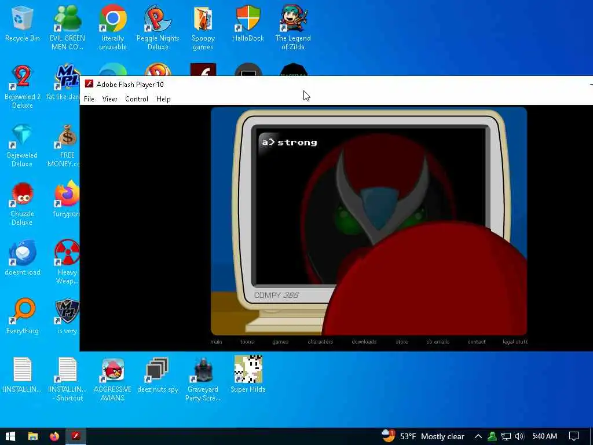Click the Adobe Flash Player title bar icon
The image size is (593, 445).
pos(89,84)
